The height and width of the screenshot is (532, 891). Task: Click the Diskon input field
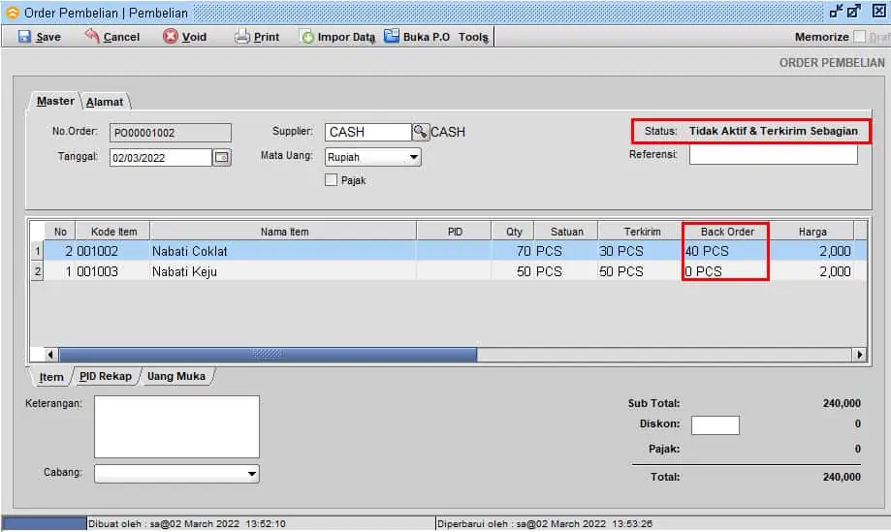click(x=715, y=425)
